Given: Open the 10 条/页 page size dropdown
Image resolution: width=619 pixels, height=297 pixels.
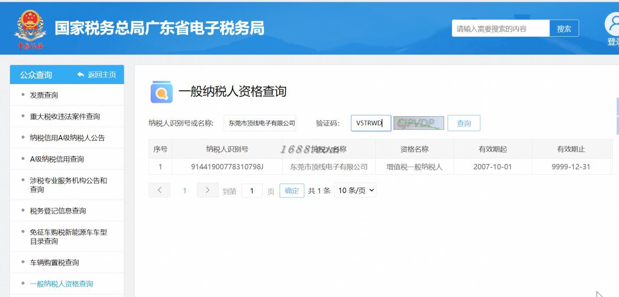Looking at the screenshot, I should point(355,190).
